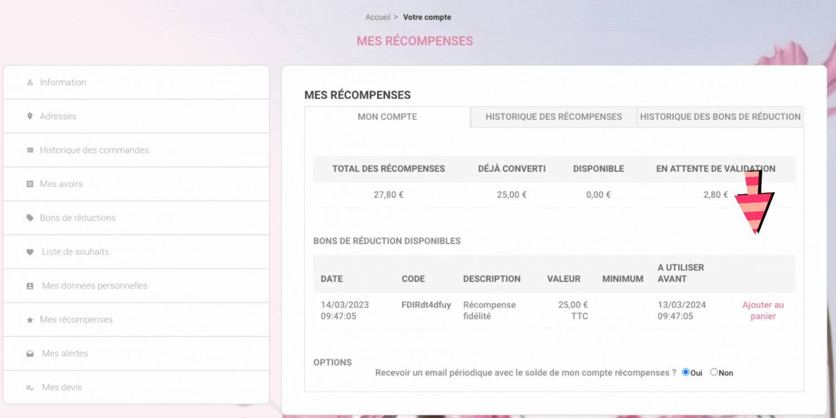The width and height of the screenshot is (836, 418).
Task: Open the Historique des bons de réduction tab
Action: pos(720,117)
